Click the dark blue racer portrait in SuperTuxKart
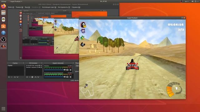200x112 pixels. click(82, 44)
